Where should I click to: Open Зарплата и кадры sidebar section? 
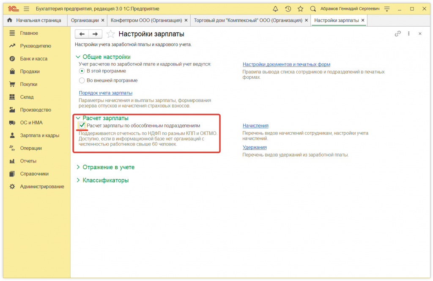click(39, 135)
